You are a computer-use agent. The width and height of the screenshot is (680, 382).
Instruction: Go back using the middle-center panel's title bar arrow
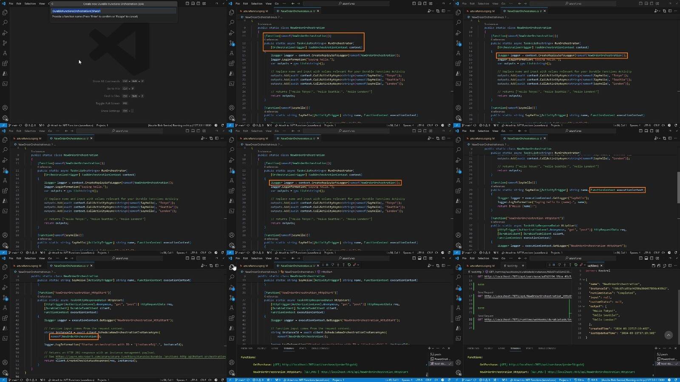pyautogui.click(x=293, y=131)
